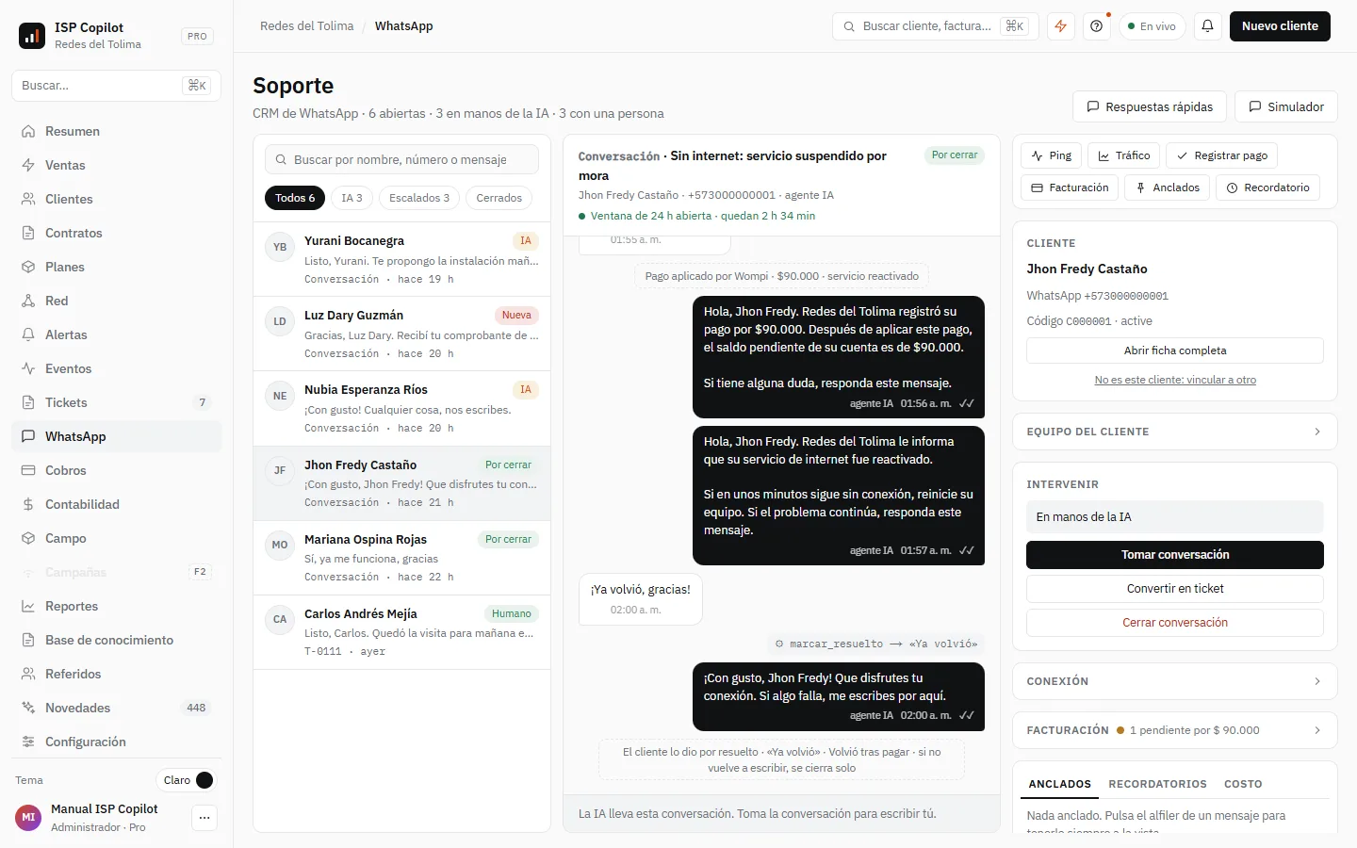Show Cerrados conversations

(499, 198)
